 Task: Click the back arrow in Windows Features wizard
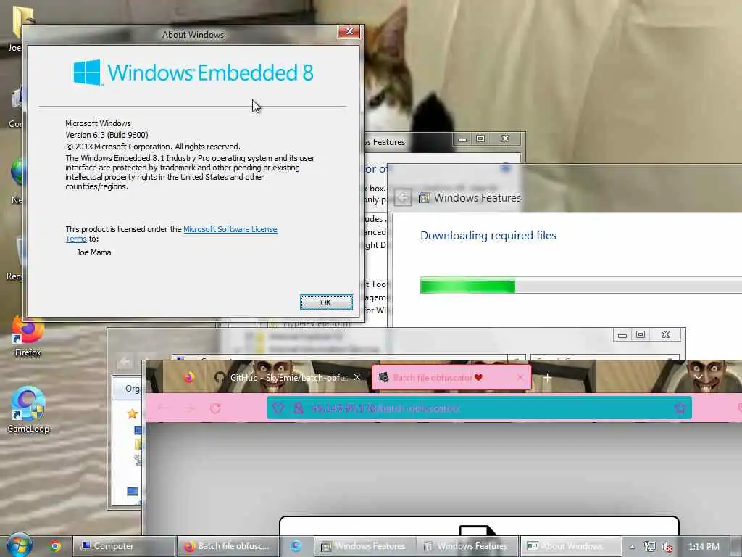[403, 197]
